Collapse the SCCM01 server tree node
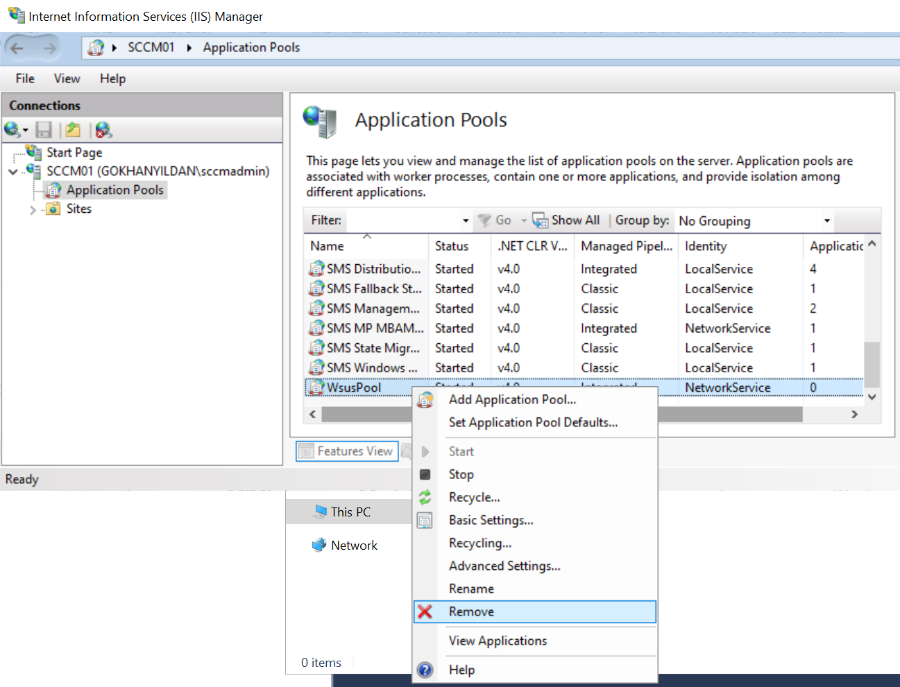Image resolution: width=900 pixels, height=687 pixels. [13, 171]
